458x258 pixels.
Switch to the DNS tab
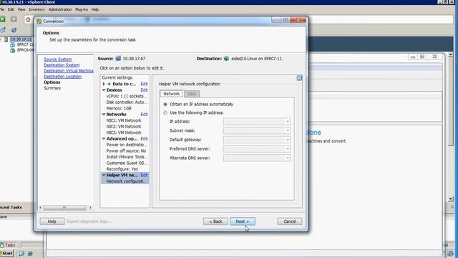click(192, 94)
